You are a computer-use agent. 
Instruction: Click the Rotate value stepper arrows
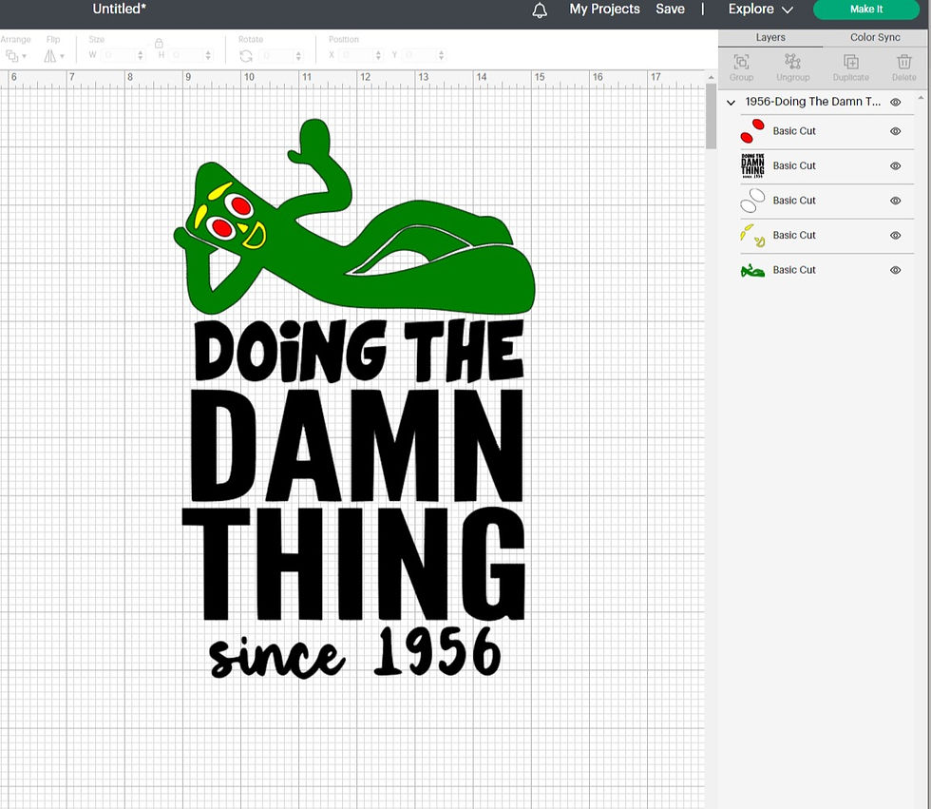(298, 55)
